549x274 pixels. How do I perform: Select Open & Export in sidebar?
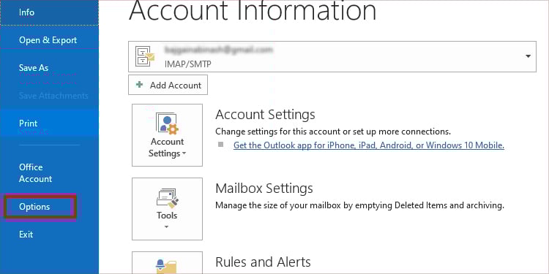[49, 40]
